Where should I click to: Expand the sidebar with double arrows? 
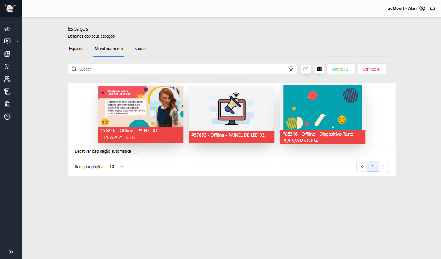(10, 252)
